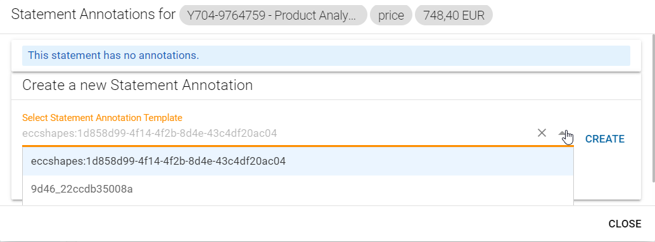Click the Y704-9764759 Product Analy chip
This screenshot has width=655, height=242.
pyautogui.click(x=273, y=16)
